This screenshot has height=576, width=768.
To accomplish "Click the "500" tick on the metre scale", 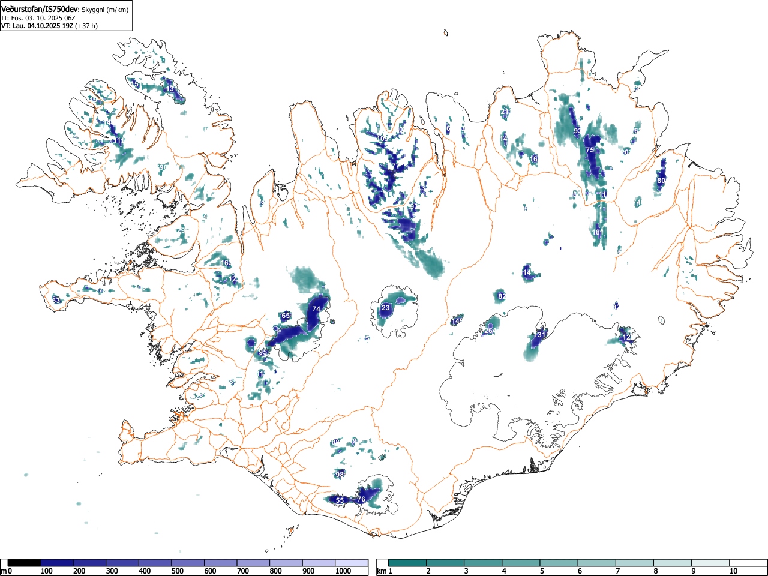I will [x=177, y=571].
